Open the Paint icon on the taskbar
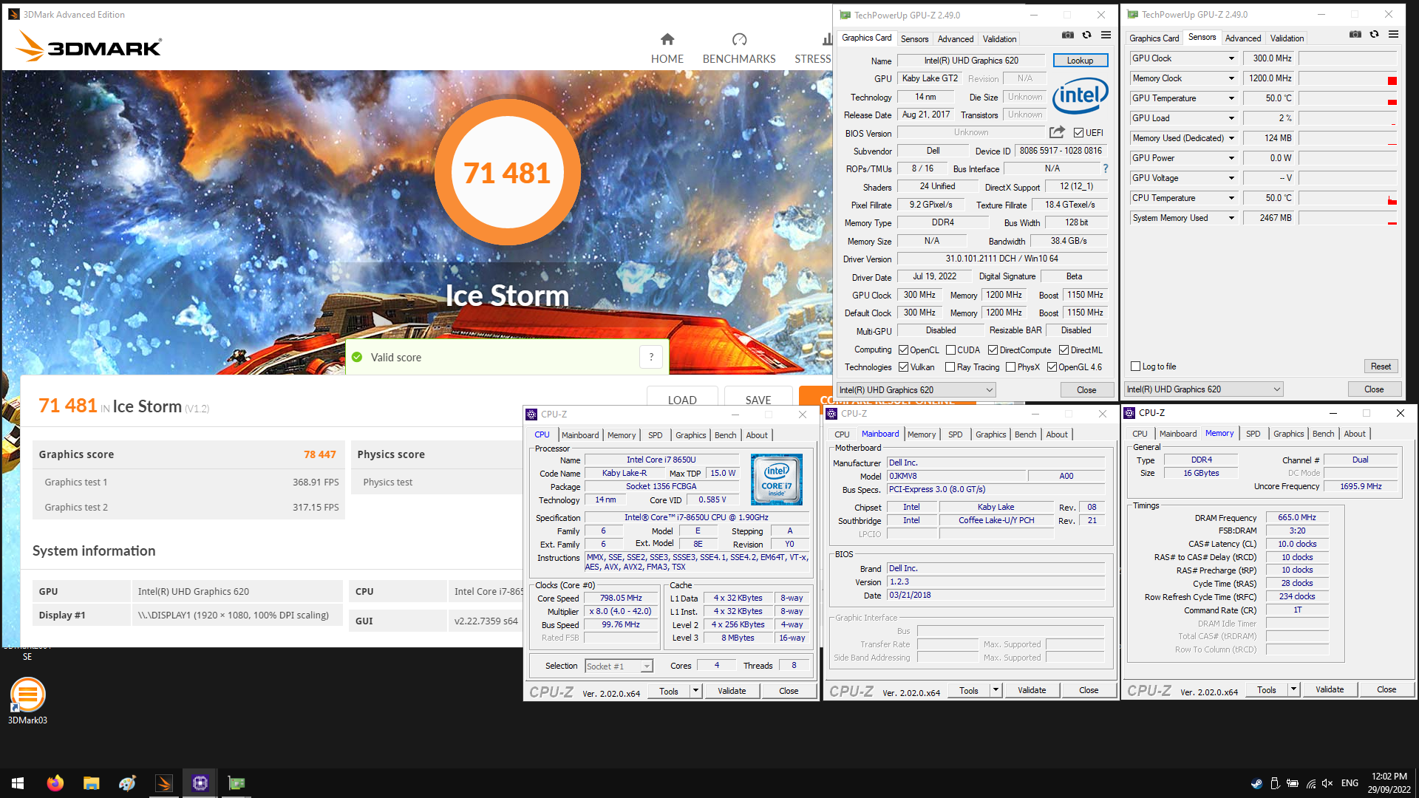The height and width of the screenshot is (798, 1419). point(127,783)
